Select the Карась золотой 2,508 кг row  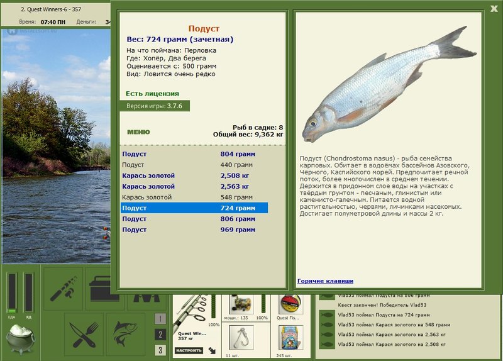coord(194,175)
